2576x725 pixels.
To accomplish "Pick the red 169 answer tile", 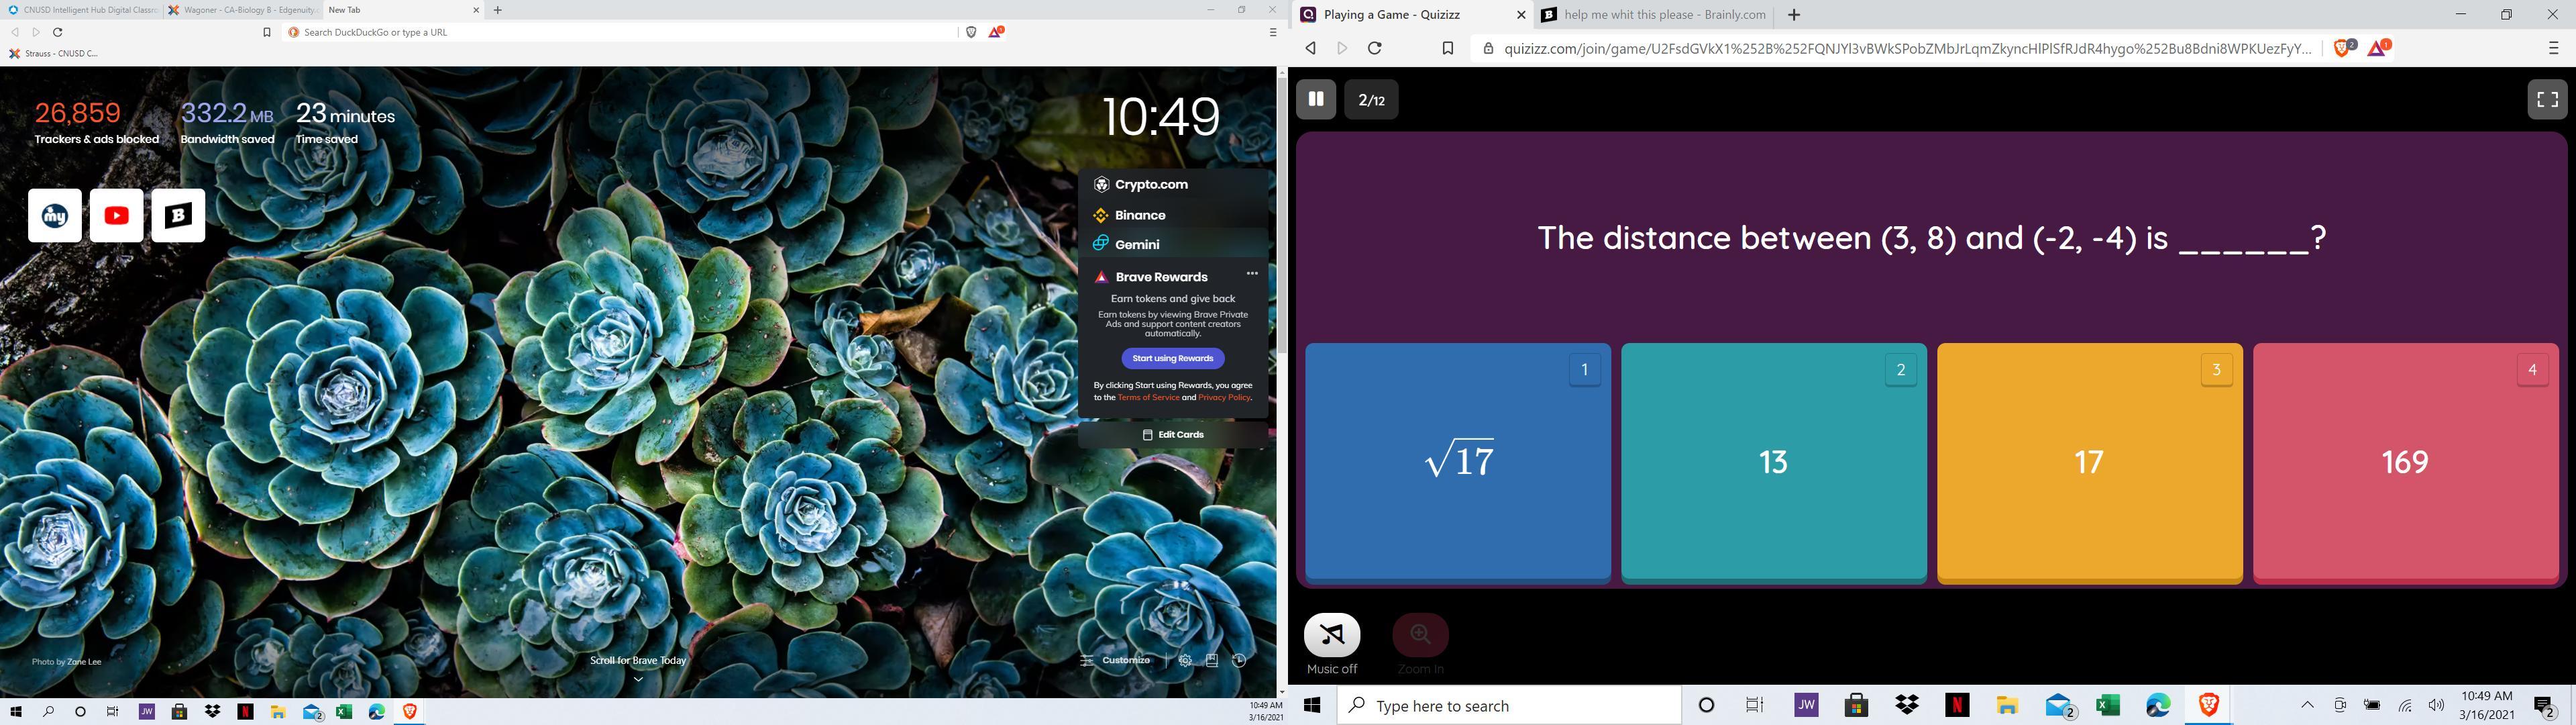I will point(2405,462).
